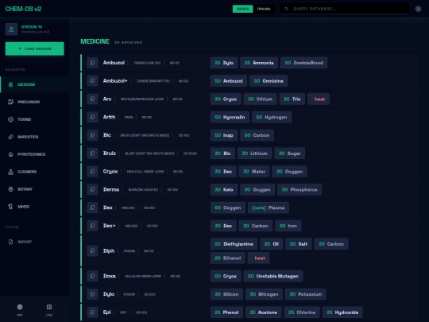Click the 20 Diethylamine chip
429x322 pixels.
[x=234, y=244]
